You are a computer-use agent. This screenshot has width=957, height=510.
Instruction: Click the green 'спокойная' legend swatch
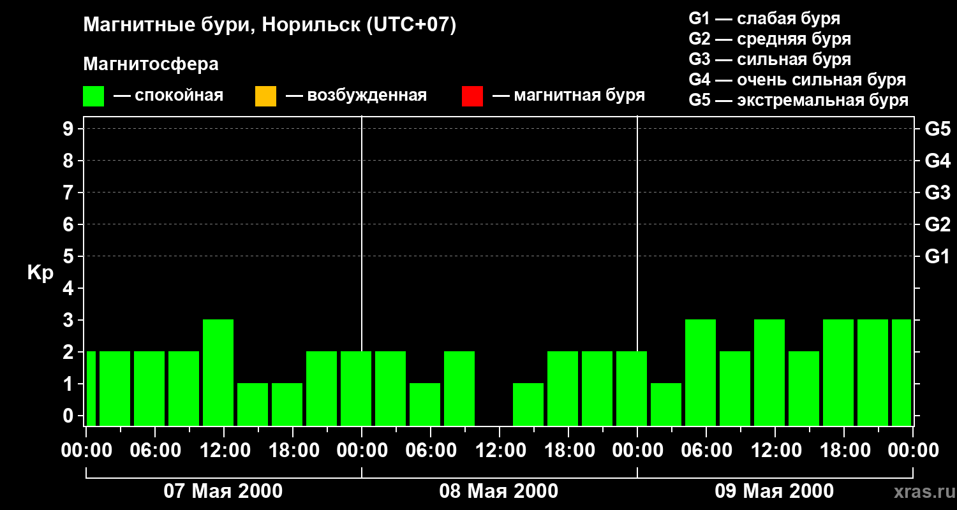coord(94,96)
